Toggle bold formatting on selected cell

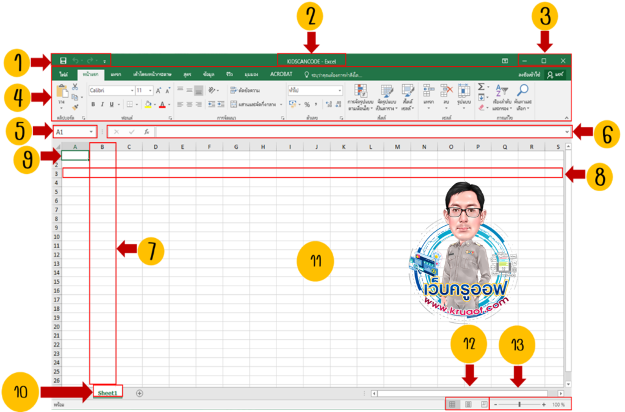93,104
